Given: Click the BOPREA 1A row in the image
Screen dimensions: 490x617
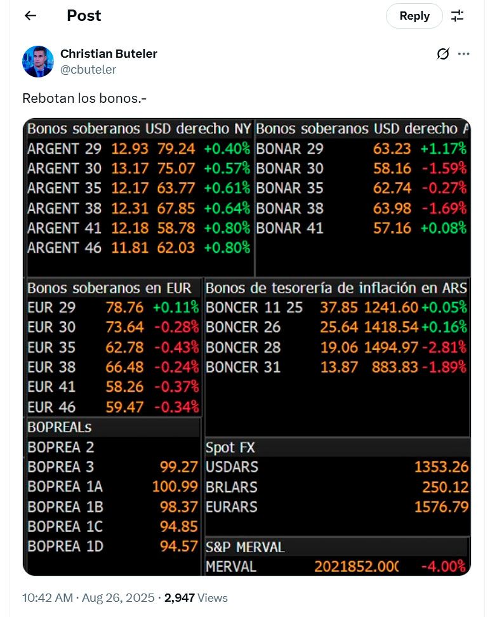Looking at the screenshot, I should tap(113, 487).
